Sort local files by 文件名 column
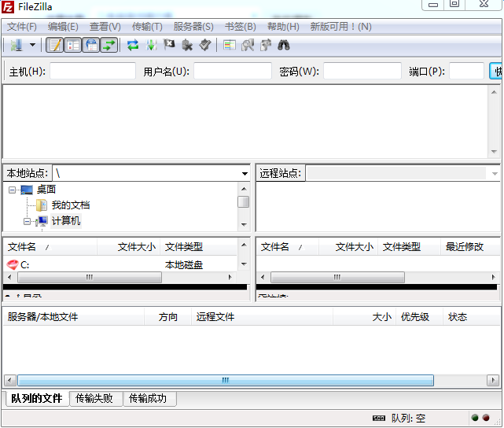504x428 pixels. 50,247
